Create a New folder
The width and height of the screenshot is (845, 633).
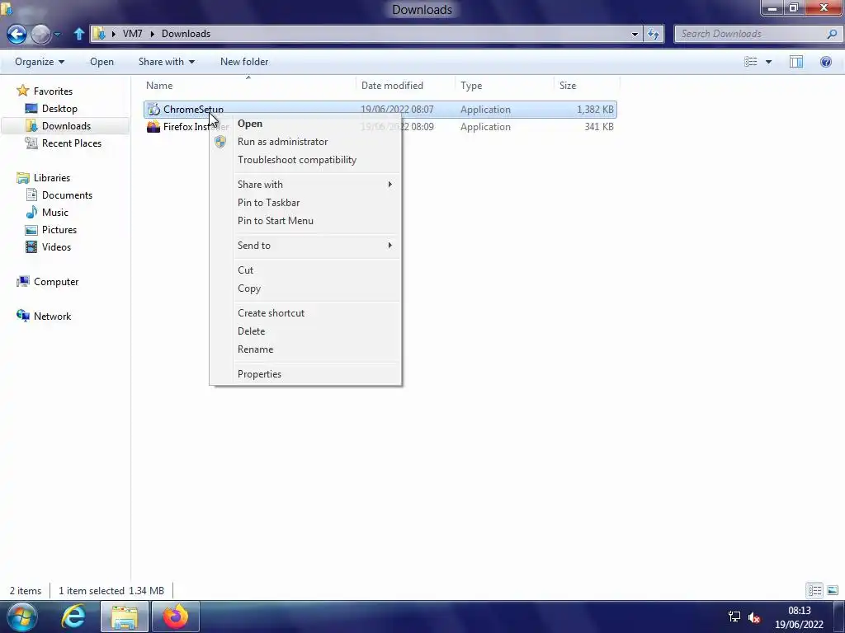[244, 62]
